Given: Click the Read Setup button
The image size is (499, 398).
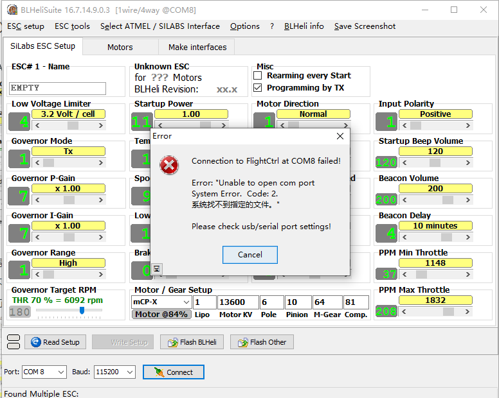Looking at the screenshot, I should (55, 342).
